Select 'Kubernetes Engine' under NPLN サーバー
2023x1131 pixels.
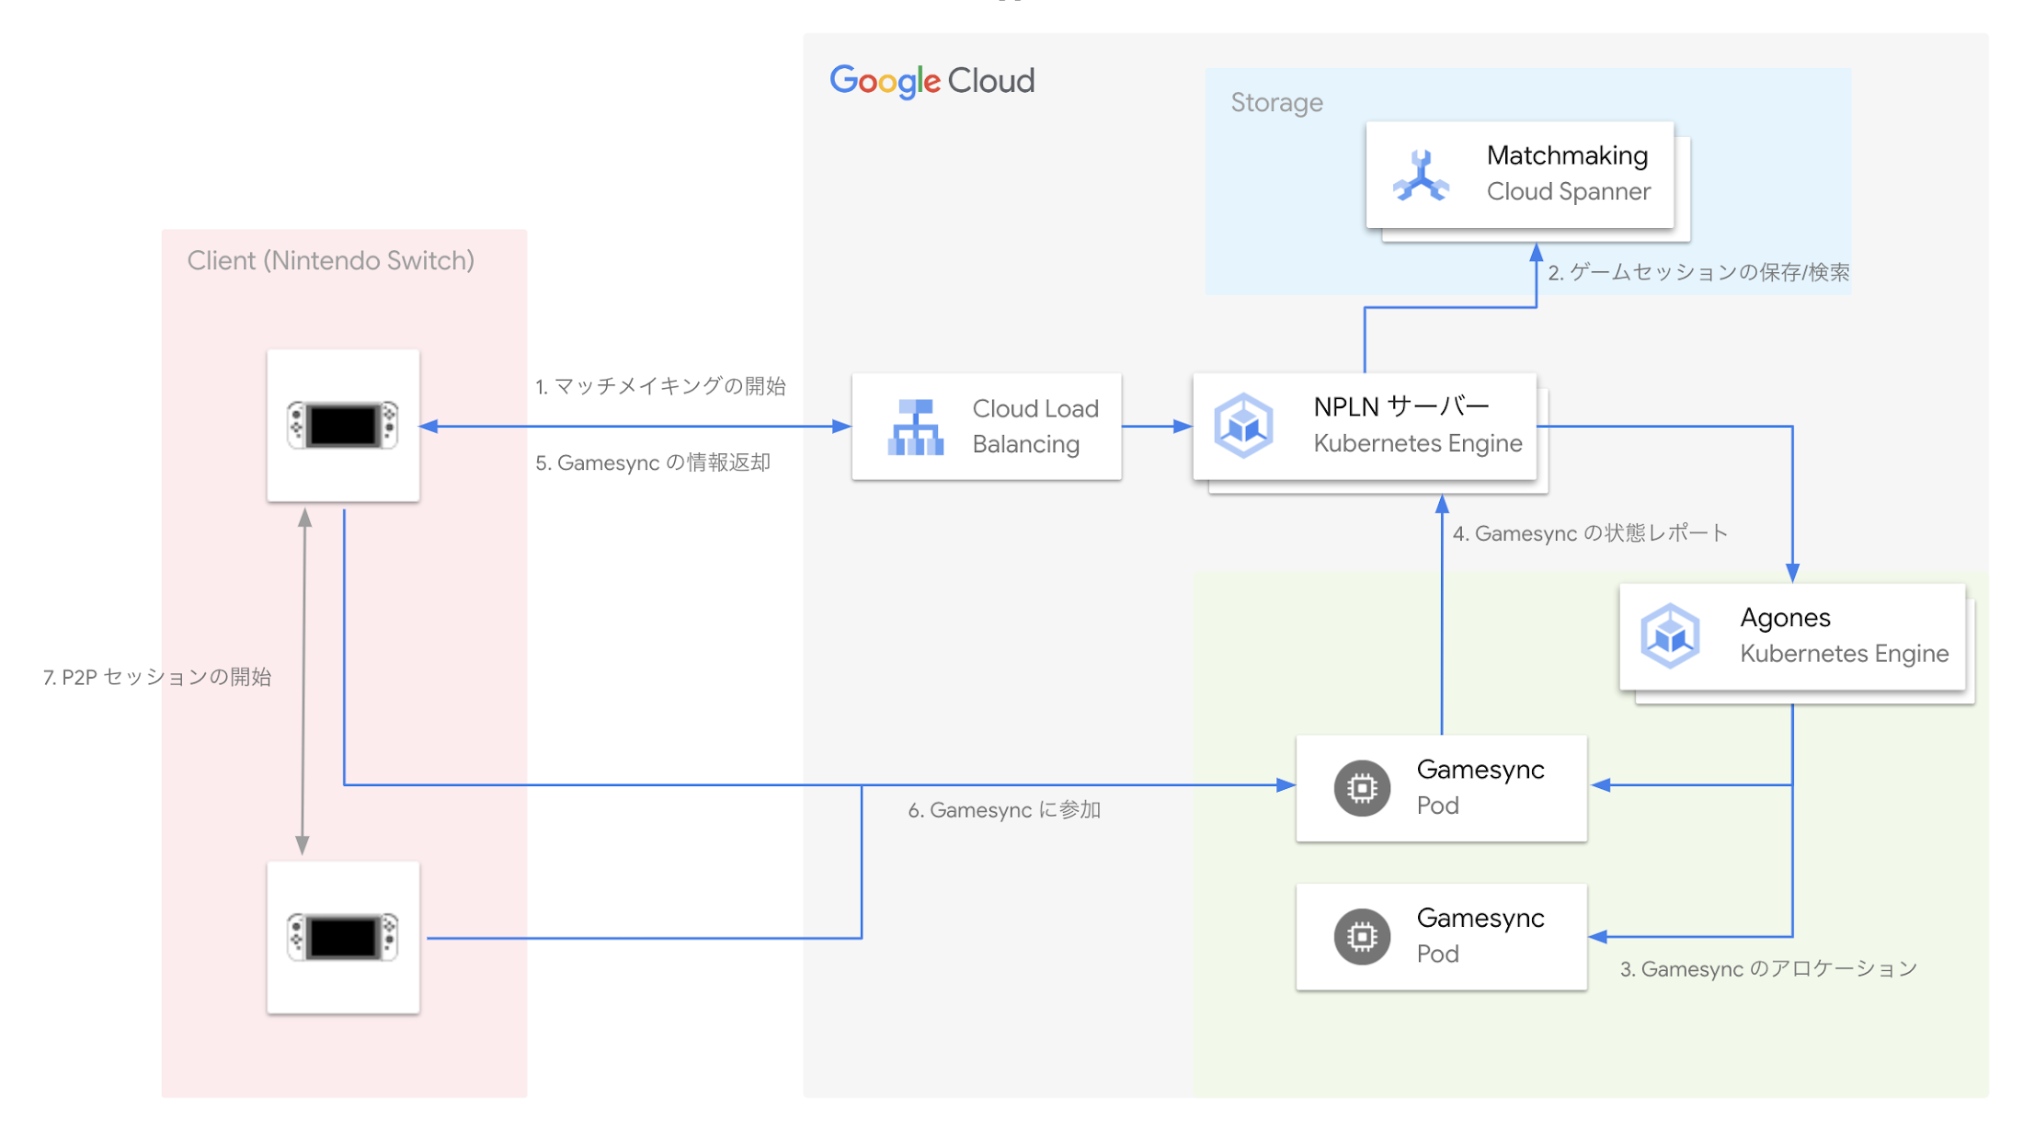1418,443
